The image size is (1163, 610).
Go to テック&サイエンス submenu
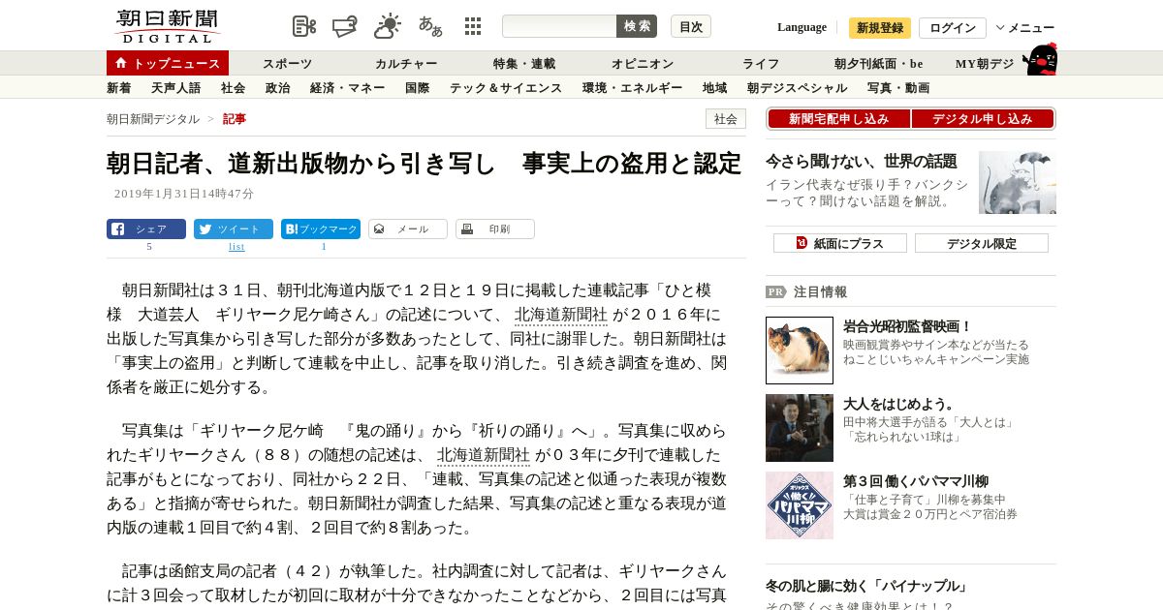[506, 88]
